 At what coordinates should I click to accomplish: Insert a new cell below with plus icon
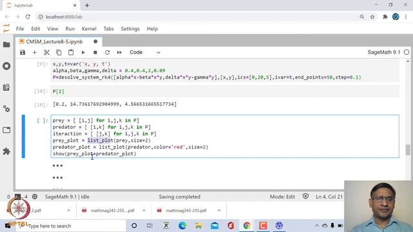[x=34, y=52]
